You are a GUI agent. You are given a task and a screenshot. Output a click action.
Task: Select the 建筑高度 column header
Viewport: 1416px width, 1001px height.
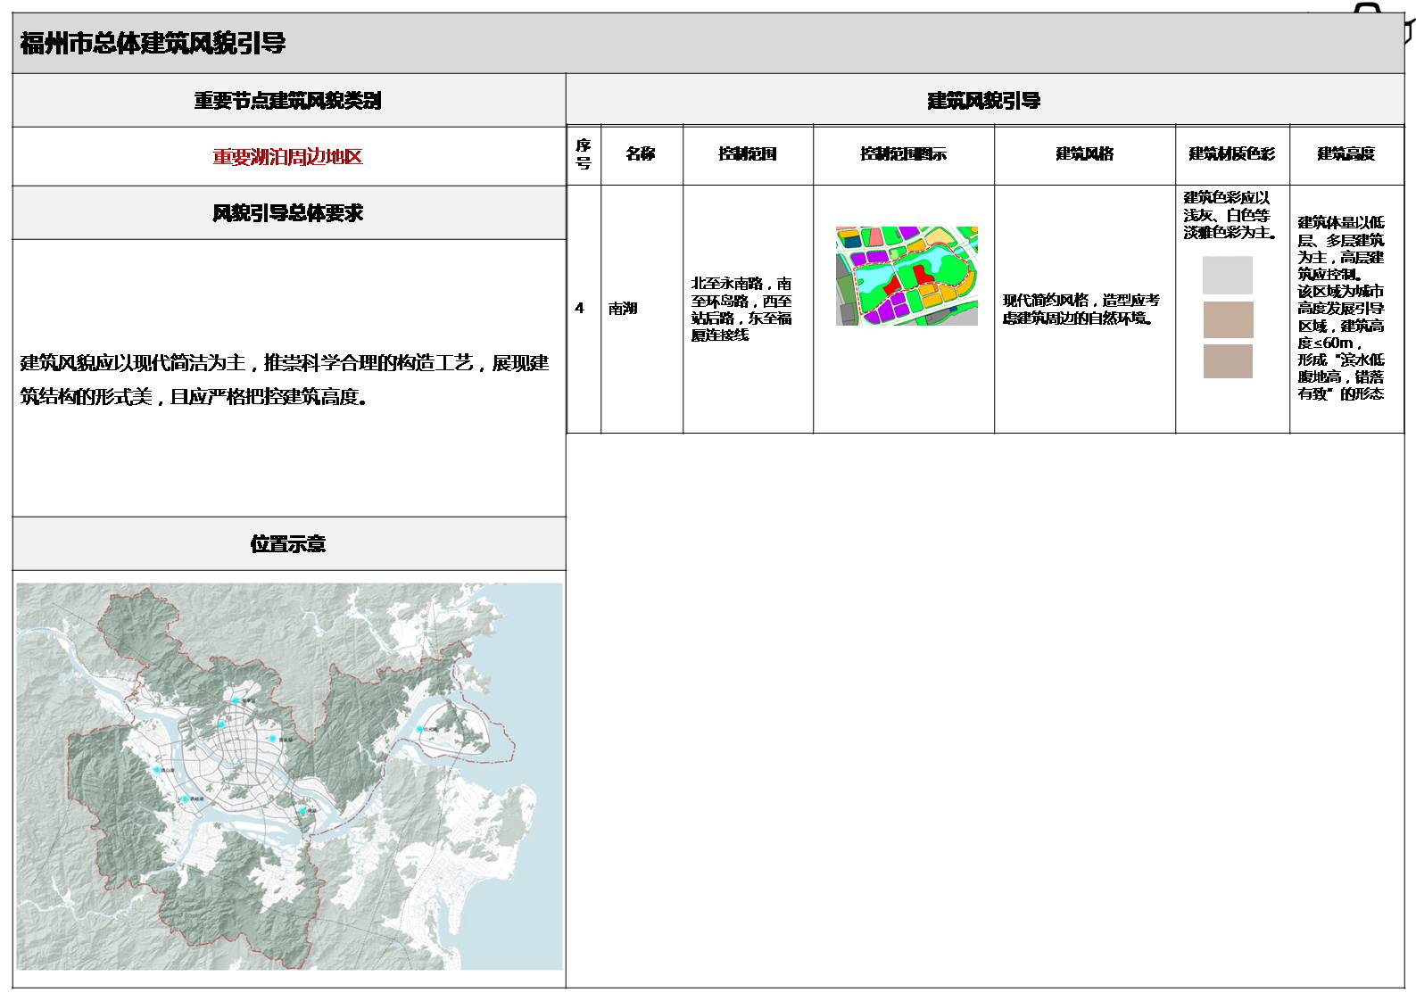1346,154
